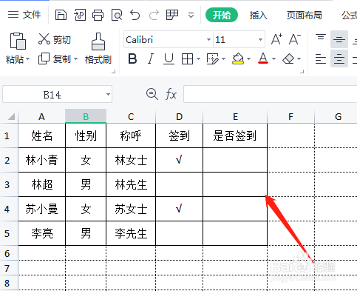
Task: Open clipboard group dialog launcher
Action: (113, 72)
